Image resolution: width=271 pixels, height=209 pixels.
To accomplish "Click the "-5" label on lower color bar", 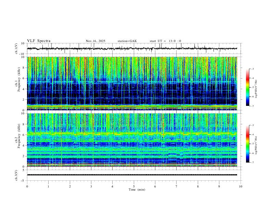I will click(253, 144).
